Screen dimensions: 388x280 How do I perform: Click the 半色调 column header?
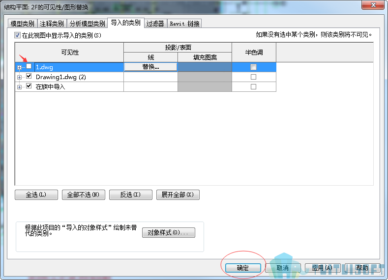pos(254,53)
